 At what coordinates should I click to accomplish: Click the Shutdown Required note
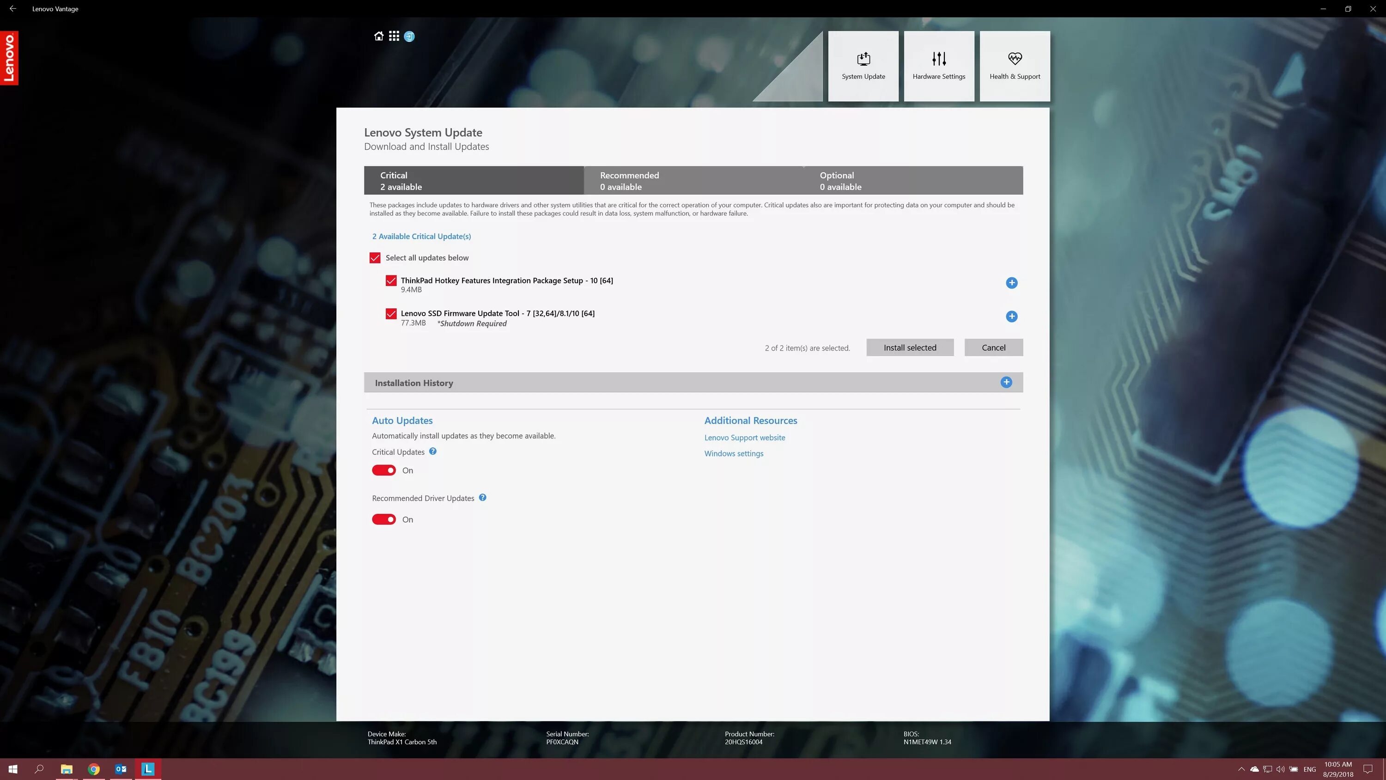pyautogui.click(x=472, y=323)
